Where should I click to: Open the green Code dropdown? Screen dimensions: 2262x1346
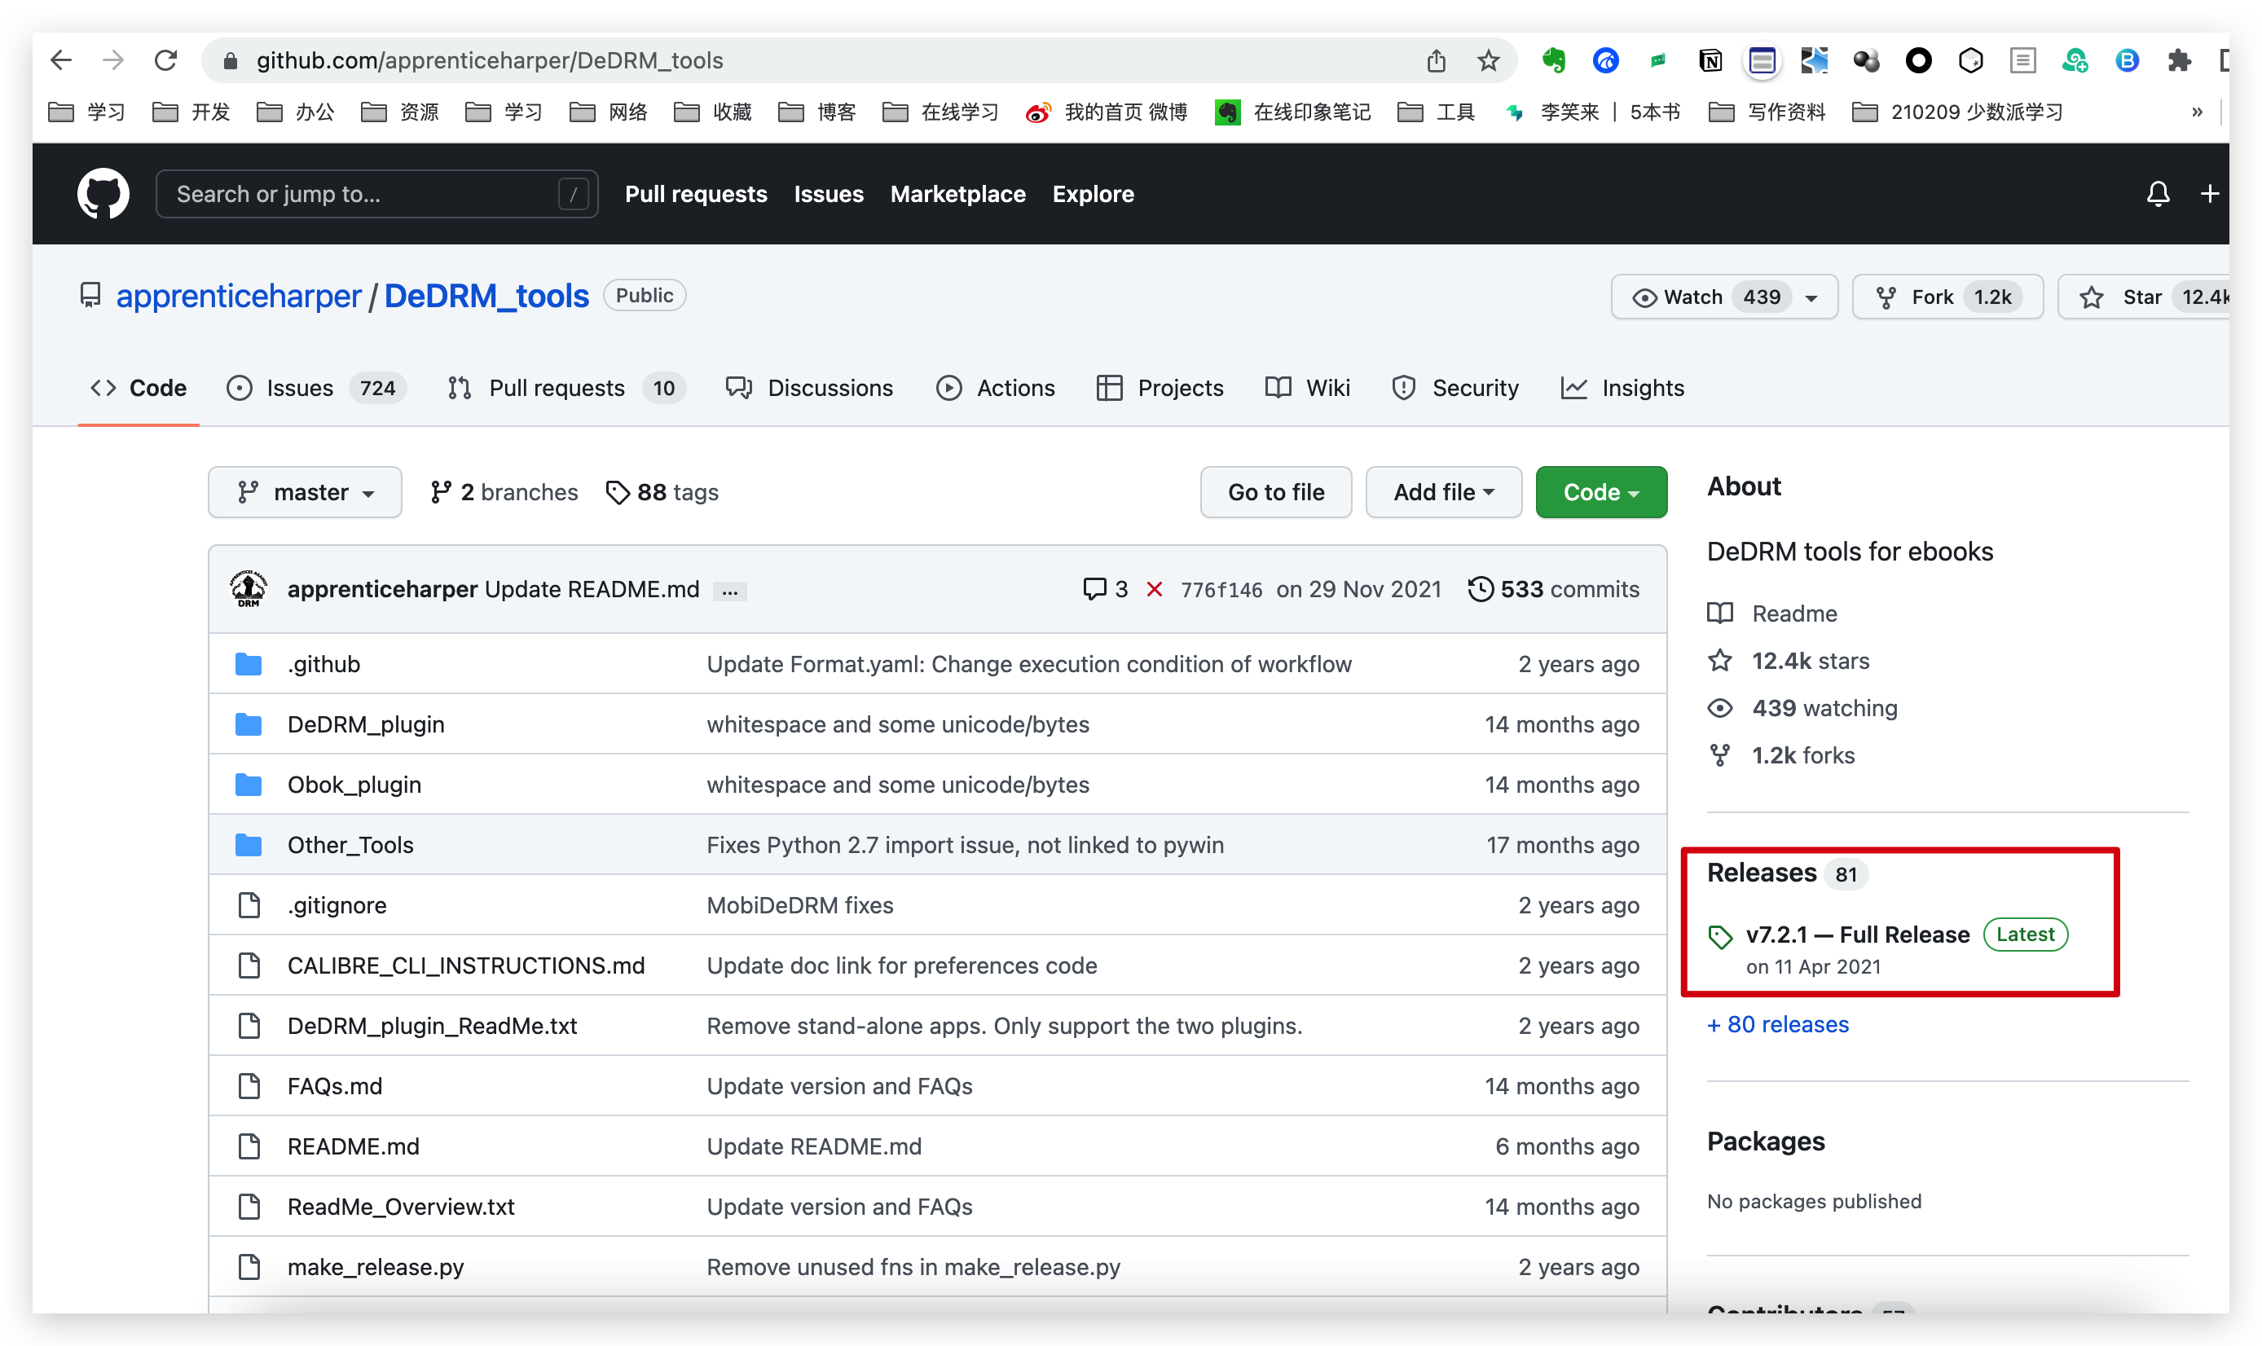tap(1601, 491)
